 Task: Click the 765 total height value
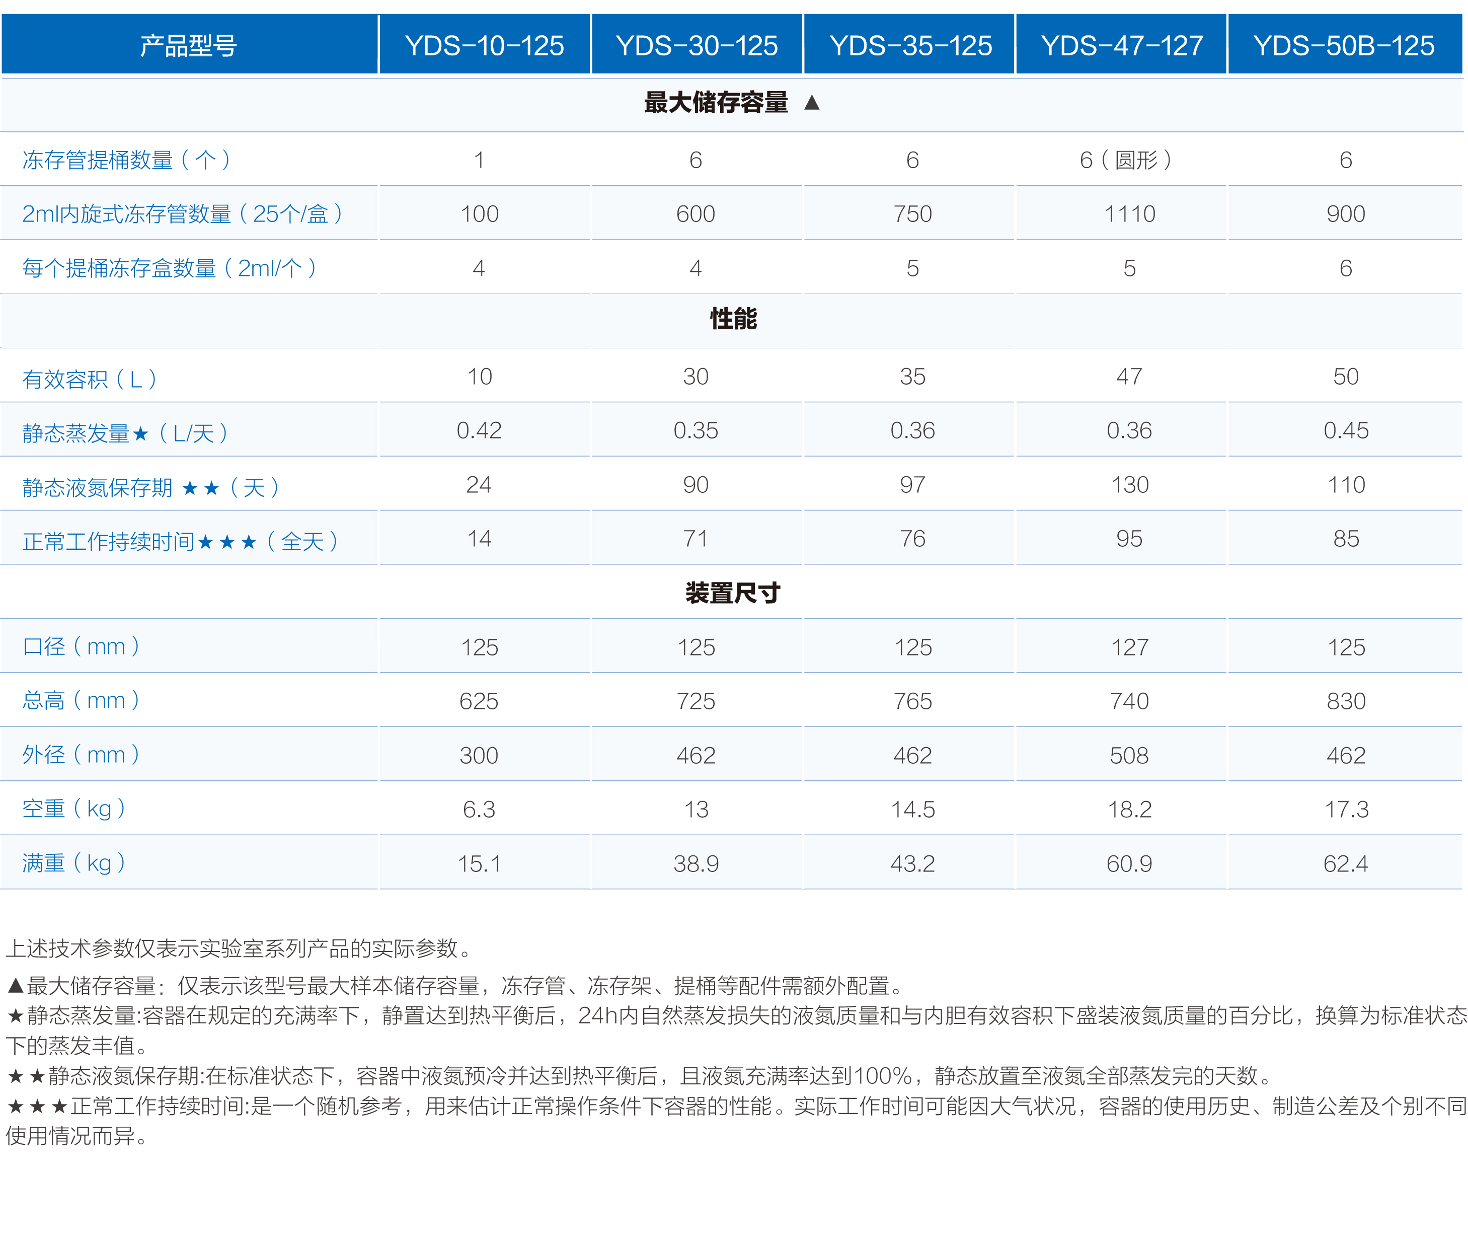click(x=912, y=701)
